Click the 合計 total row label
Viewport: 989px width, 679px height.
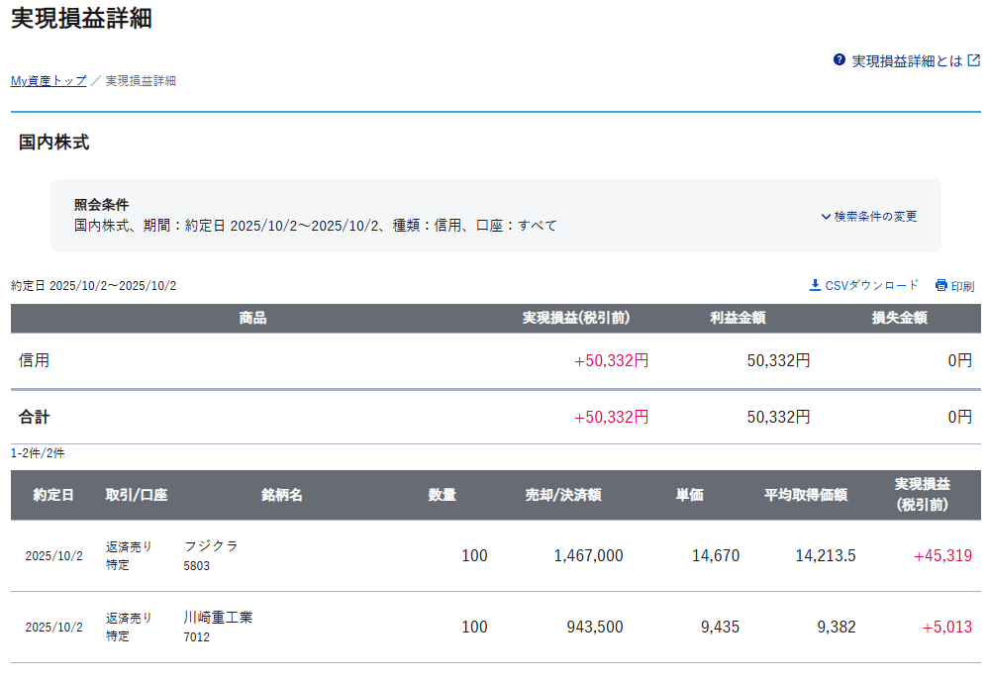pyautogui.click(x=34, y=417)
